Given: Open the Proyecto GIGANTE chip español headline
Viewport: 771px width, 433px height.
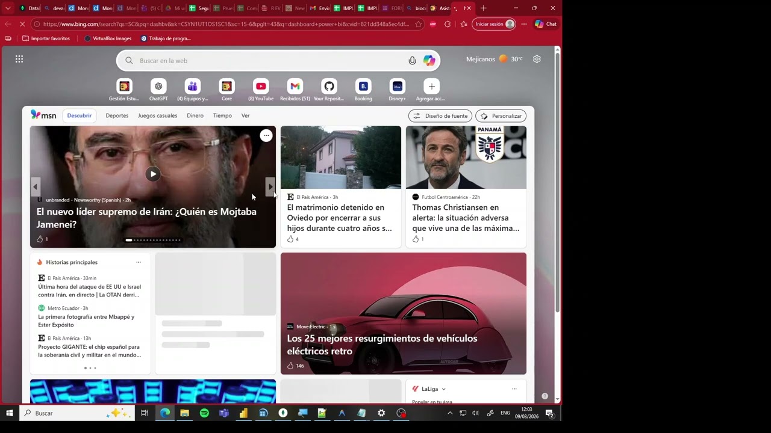Looking at the screenshot, I should 89,351.
